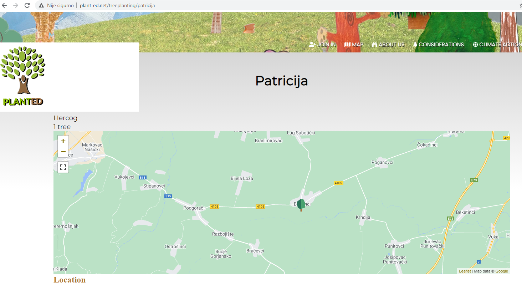The image size is (522, 285).
Task: Click Krndija on the map
Action: (363, 217)
